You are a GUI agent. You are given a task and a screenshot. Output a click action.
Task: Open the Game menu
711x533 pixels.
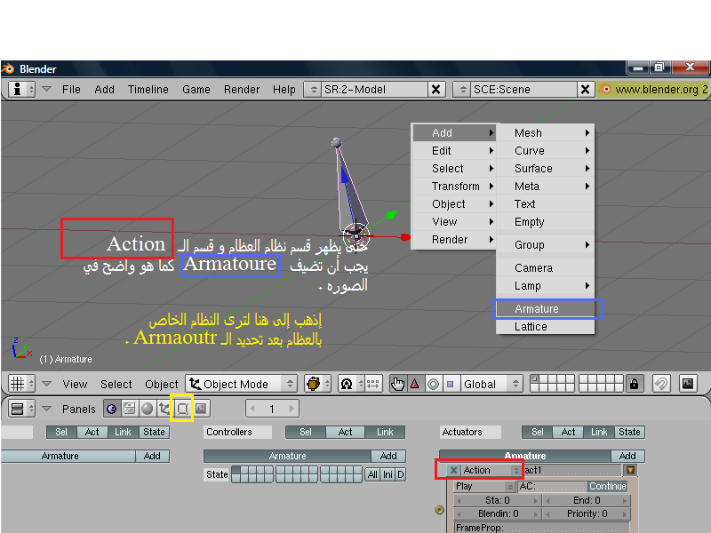coord(196,90)
